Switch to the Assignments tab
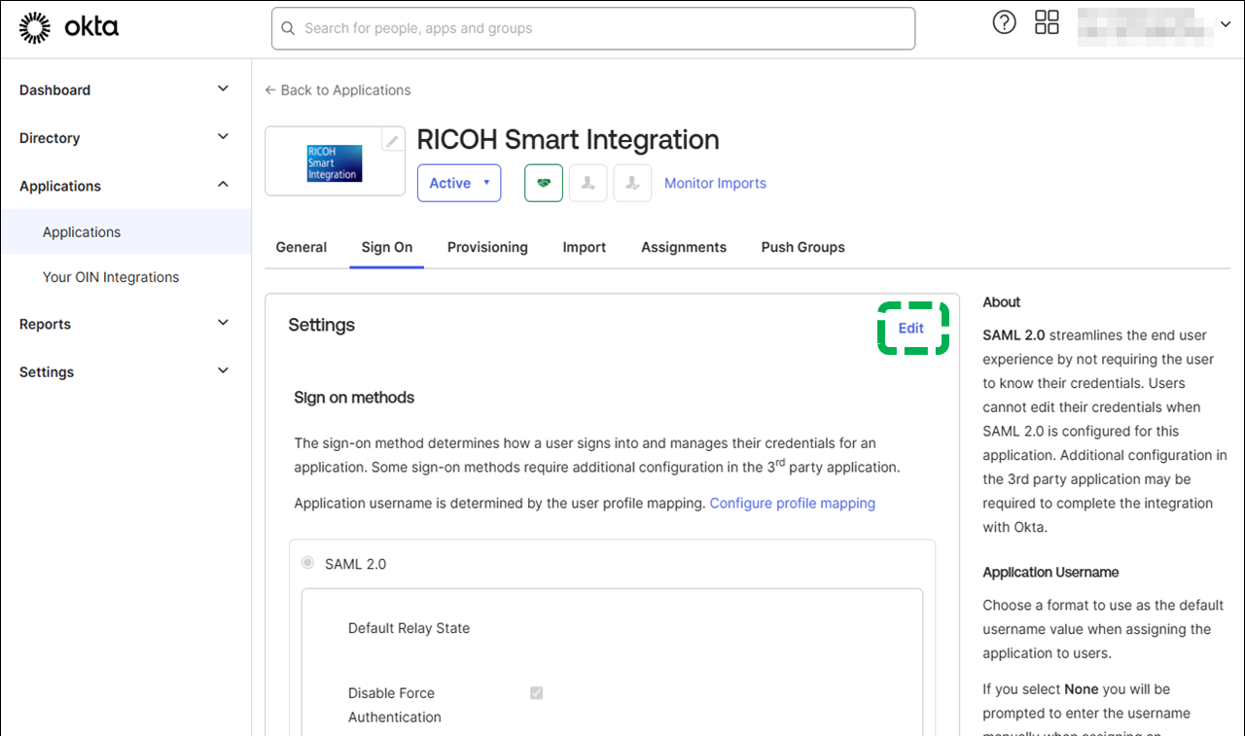 pyautogui.click(x=683, y=247)
